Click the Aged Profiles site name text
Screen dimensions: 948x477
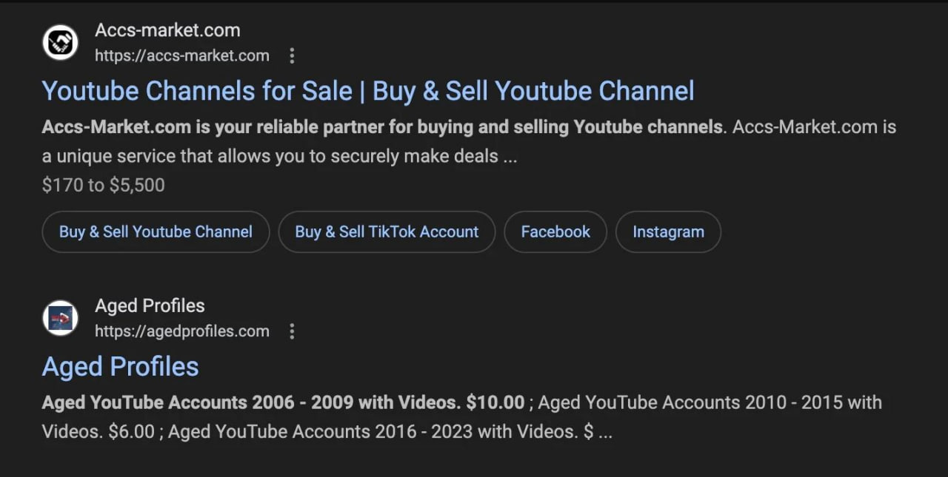tap(150, 305)
